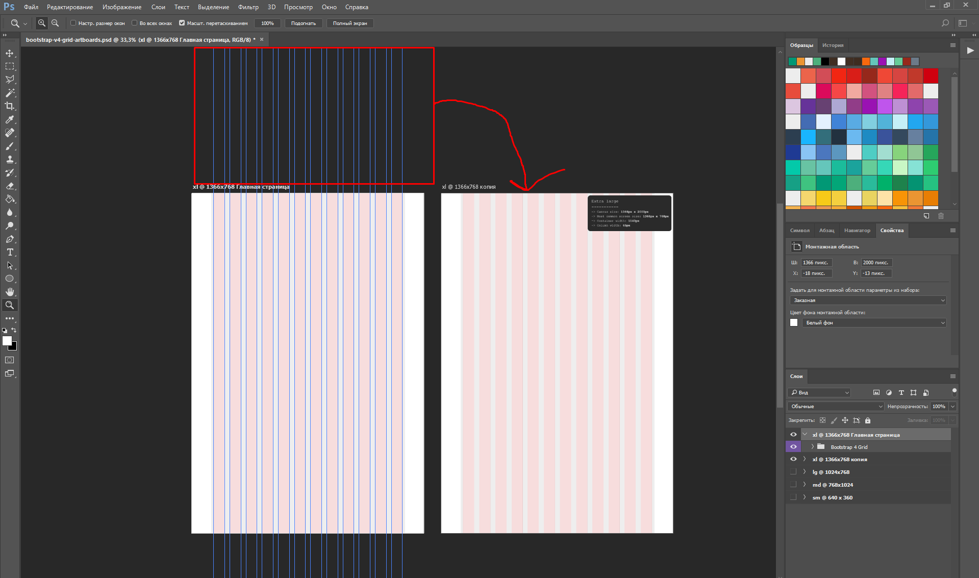
Task: Filter layers by pixel layers icon
Action: click(x=876, y=392)
